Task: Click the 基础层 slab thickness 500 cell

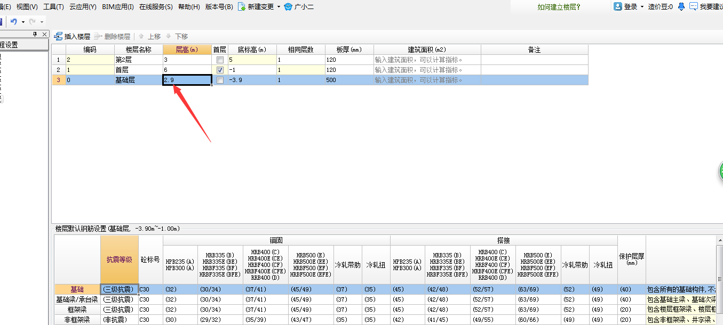Action: click(x=349, y=80)
